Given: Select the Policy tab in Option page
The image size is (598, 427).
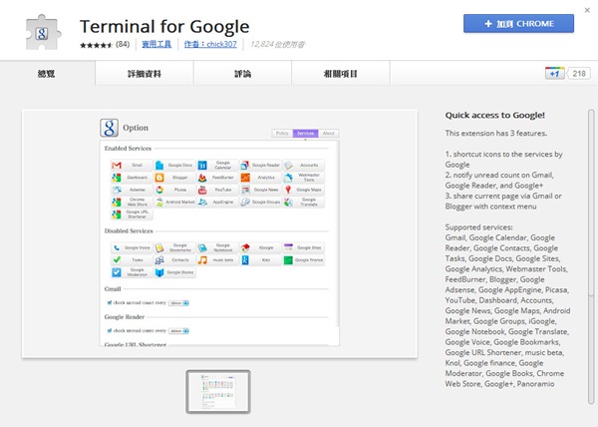Looking at the screenshot, I should pos(282,132).
